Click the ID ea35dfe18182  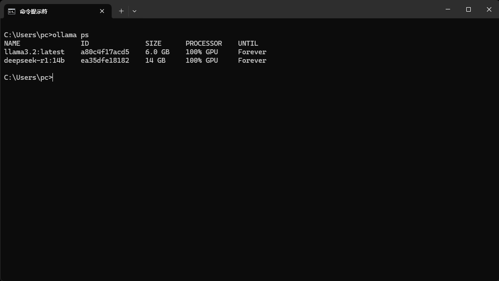(x=105, y=61)
